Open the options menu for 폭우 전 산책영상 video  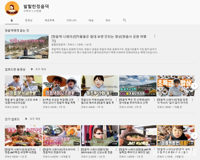tap(154, 99)
